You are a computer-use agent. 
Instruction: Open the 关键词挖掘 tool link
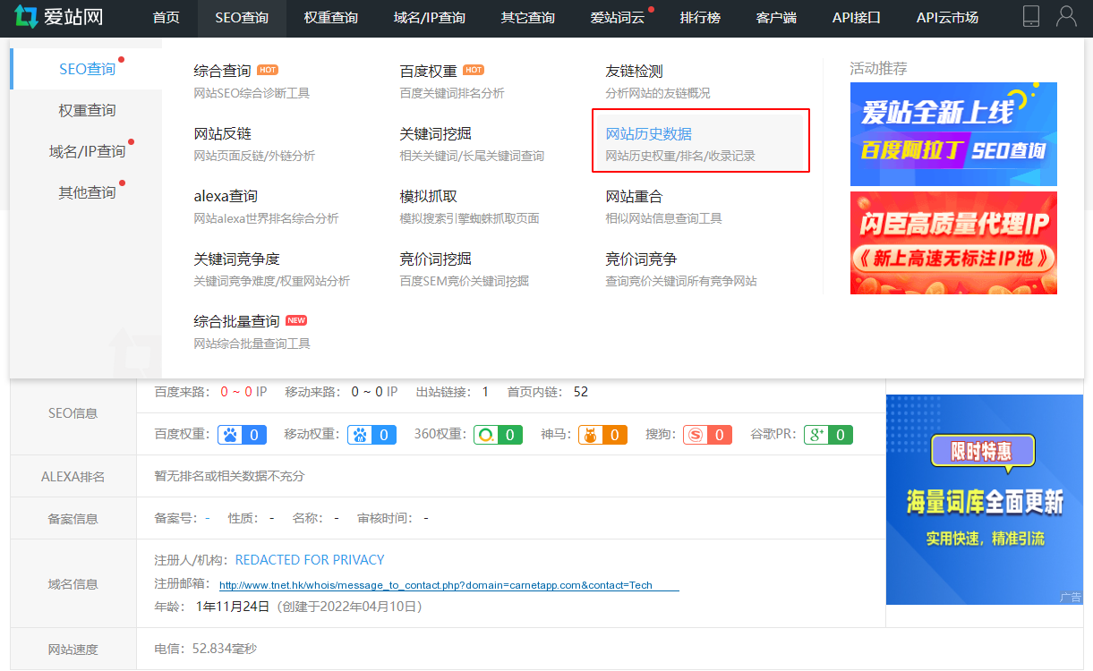435,133
